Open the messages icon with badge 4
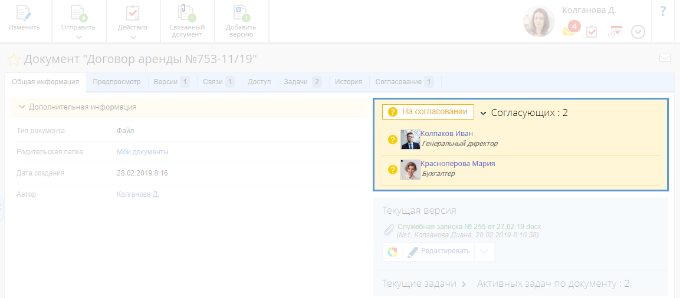The height and width of the screenshot is (298, 680). pyautogui.click(x=570, y=30)
